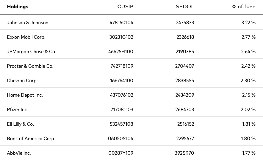Screen dimensions: 263x163
Task: Click the 3.22 % fund percentage
Action: (x=248, y=22)
